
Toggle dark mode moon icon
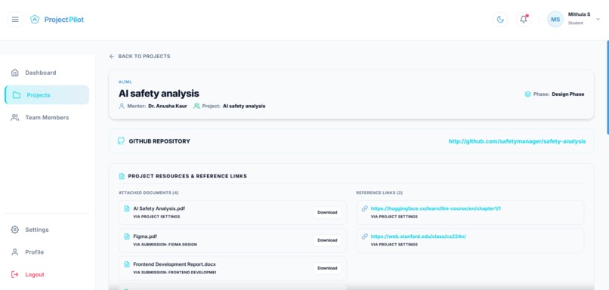coord(500,20)
